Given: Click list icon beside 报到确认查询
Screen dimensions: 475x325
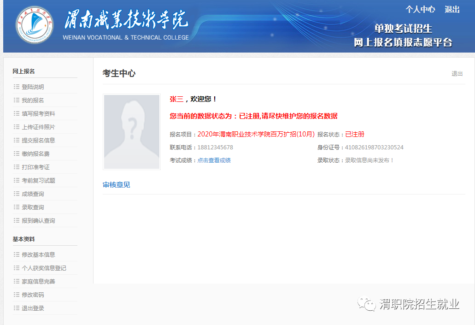Looking at the screenshot, I should [x=17, y=220].
